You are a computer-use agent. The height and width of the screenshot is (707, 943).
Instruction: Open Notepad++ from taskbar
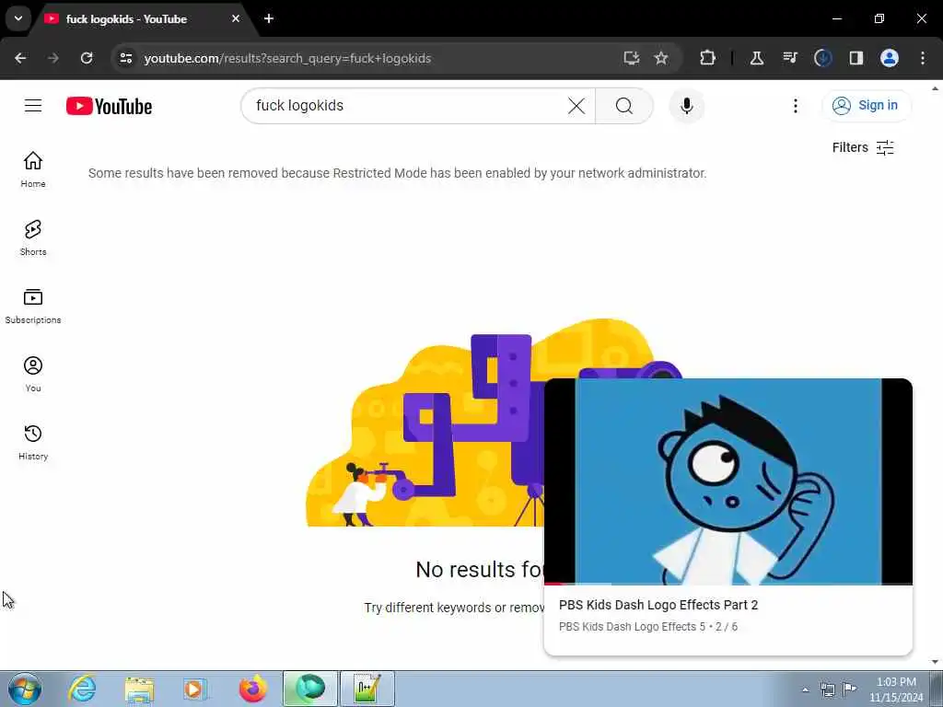point(367,689)
